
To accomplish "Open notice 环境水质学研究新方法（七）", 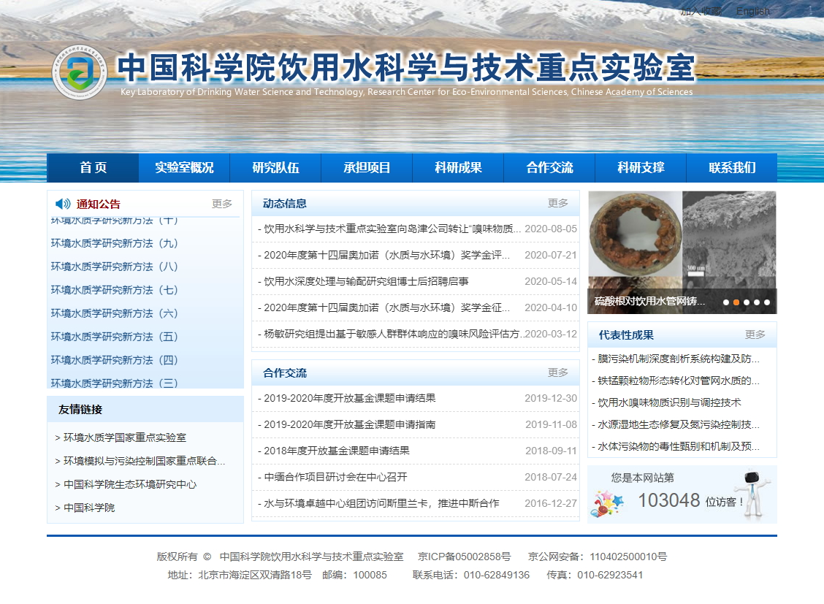I will pyautogui.click(x=115, y=290).
